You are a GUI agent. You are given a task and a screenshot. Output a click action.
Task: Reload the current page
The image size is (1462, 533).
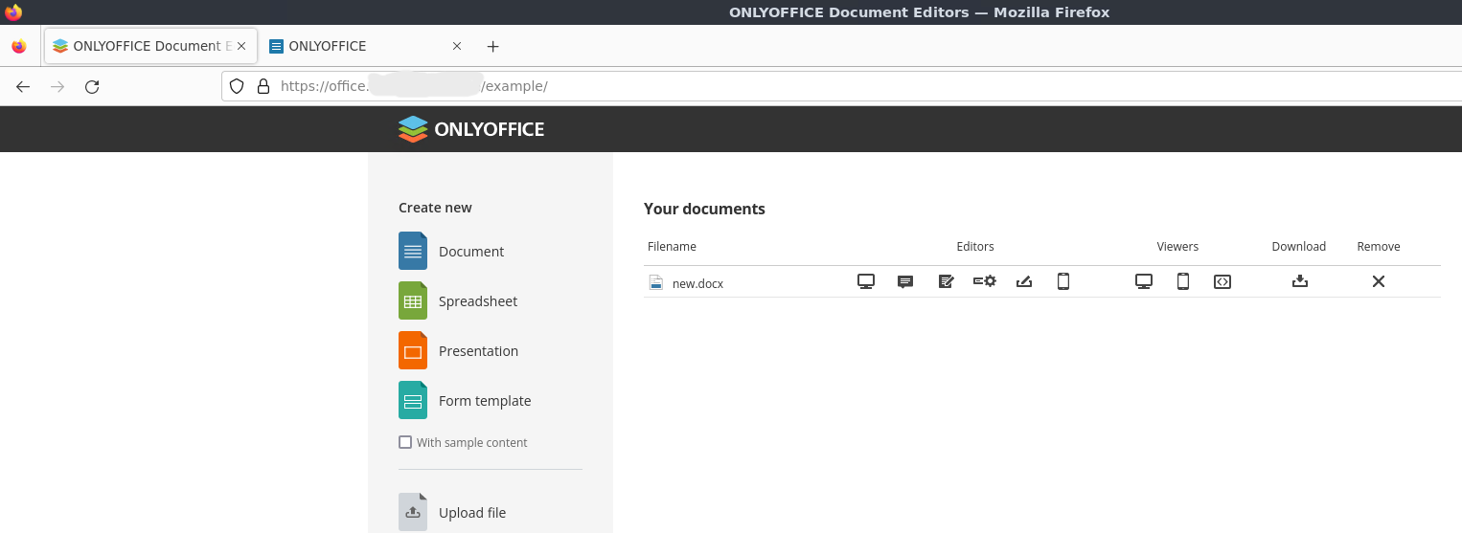pyautogui.click(x=92, y=86)
